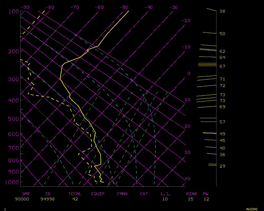Click the 500 pressure level label
The width and height of the screenshot is (264, 211).
tap(13, 119)
